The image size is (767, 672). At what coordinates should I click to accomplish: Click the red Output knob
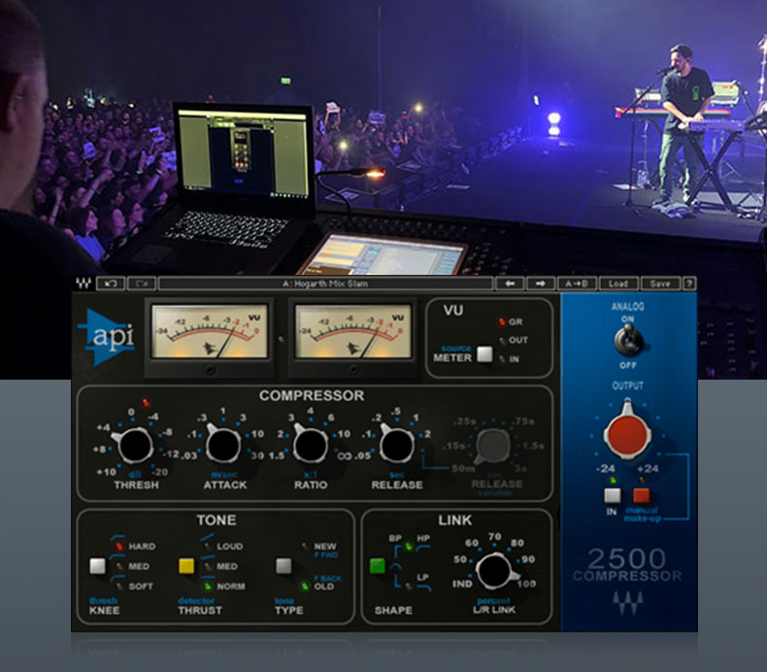point(627,433)
